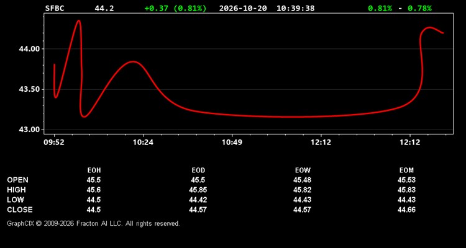Click the 10:24 time axis marker
The height and width of the screenshot is (248, 466).
click(143, 143)
